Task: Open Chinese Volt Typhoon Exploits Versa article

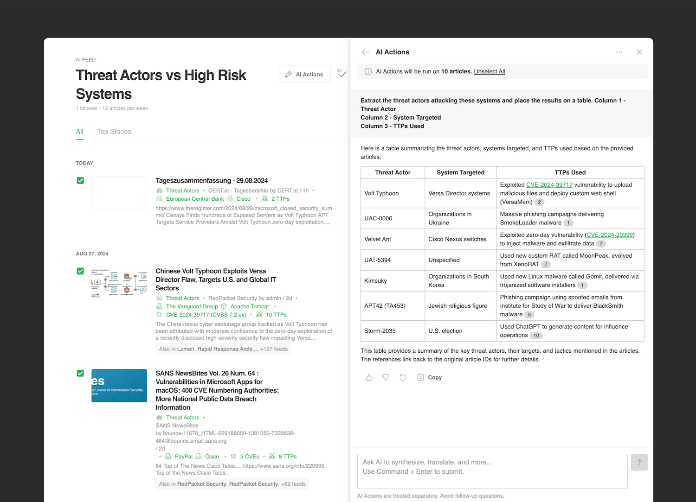Action: point(216,280)
